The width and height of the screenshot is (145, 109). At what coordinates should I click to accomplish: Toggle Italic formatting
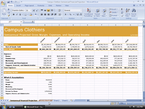pos(17,14)
